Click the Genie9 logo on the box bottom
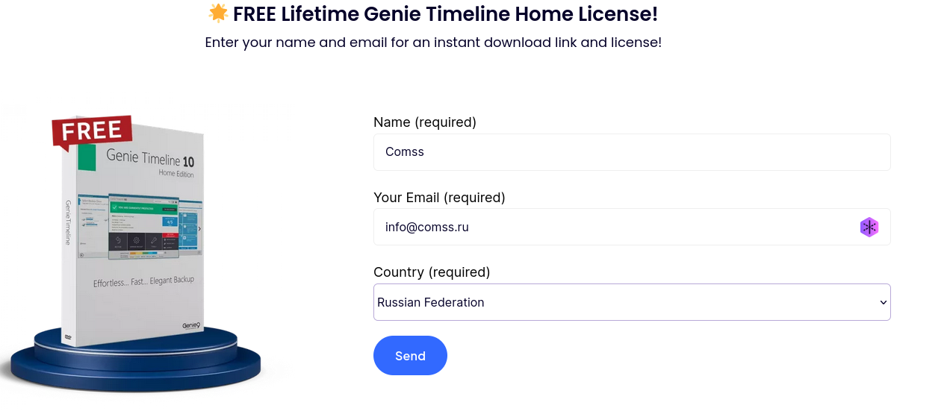 point(191,325)
